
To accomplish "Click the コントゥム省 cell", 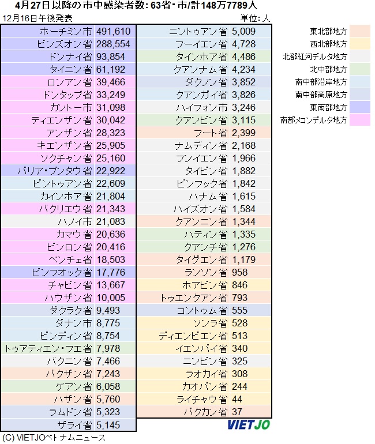I will click(202, 311).
